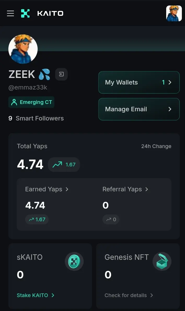Viewport: 185px width, 311px height.
Task: Open Check for details link
Action: click(129, 295)
